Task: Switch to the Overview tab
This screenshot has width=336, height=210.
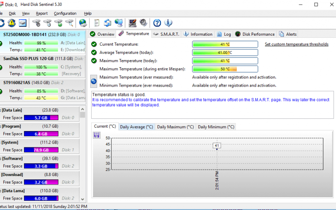Action: coord(102,34)
